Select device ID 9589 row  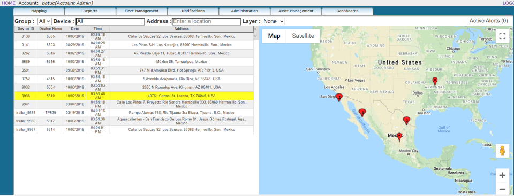134,62
